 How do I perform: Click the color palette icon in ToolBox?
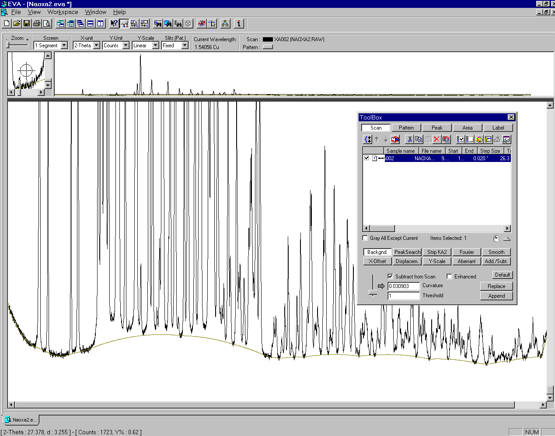[479, 139]
